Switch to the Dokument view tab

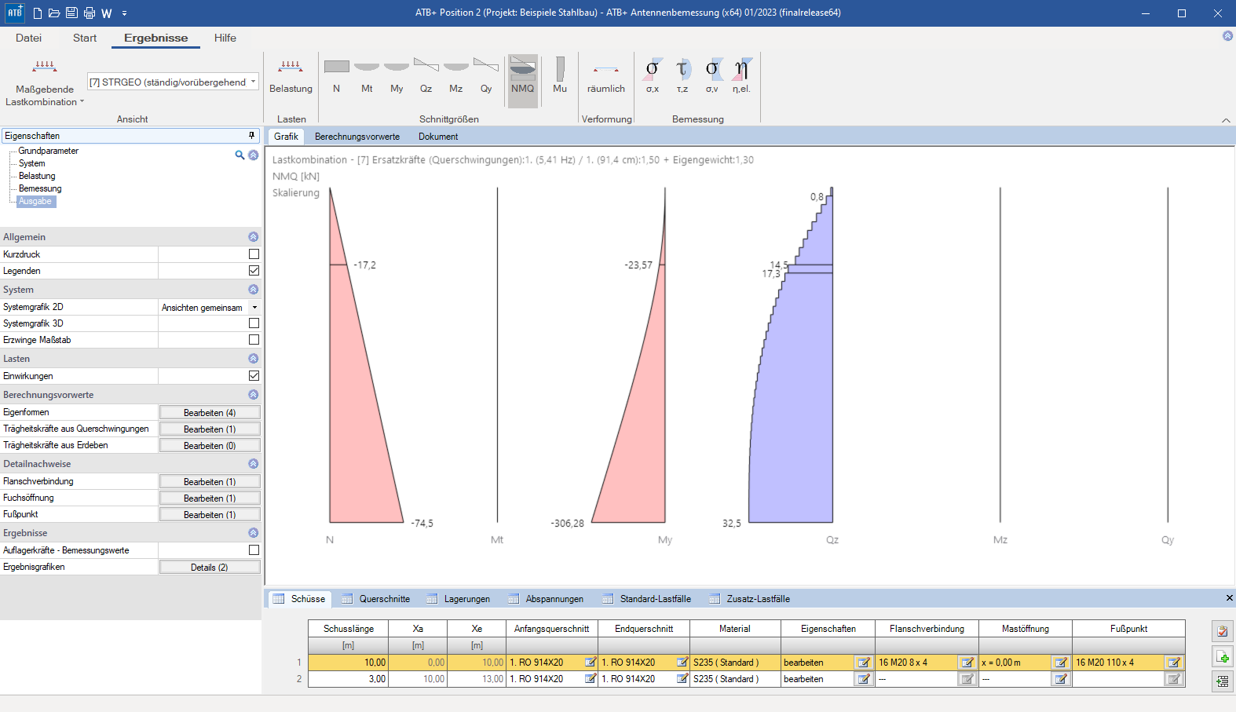(x=438, y=137)
